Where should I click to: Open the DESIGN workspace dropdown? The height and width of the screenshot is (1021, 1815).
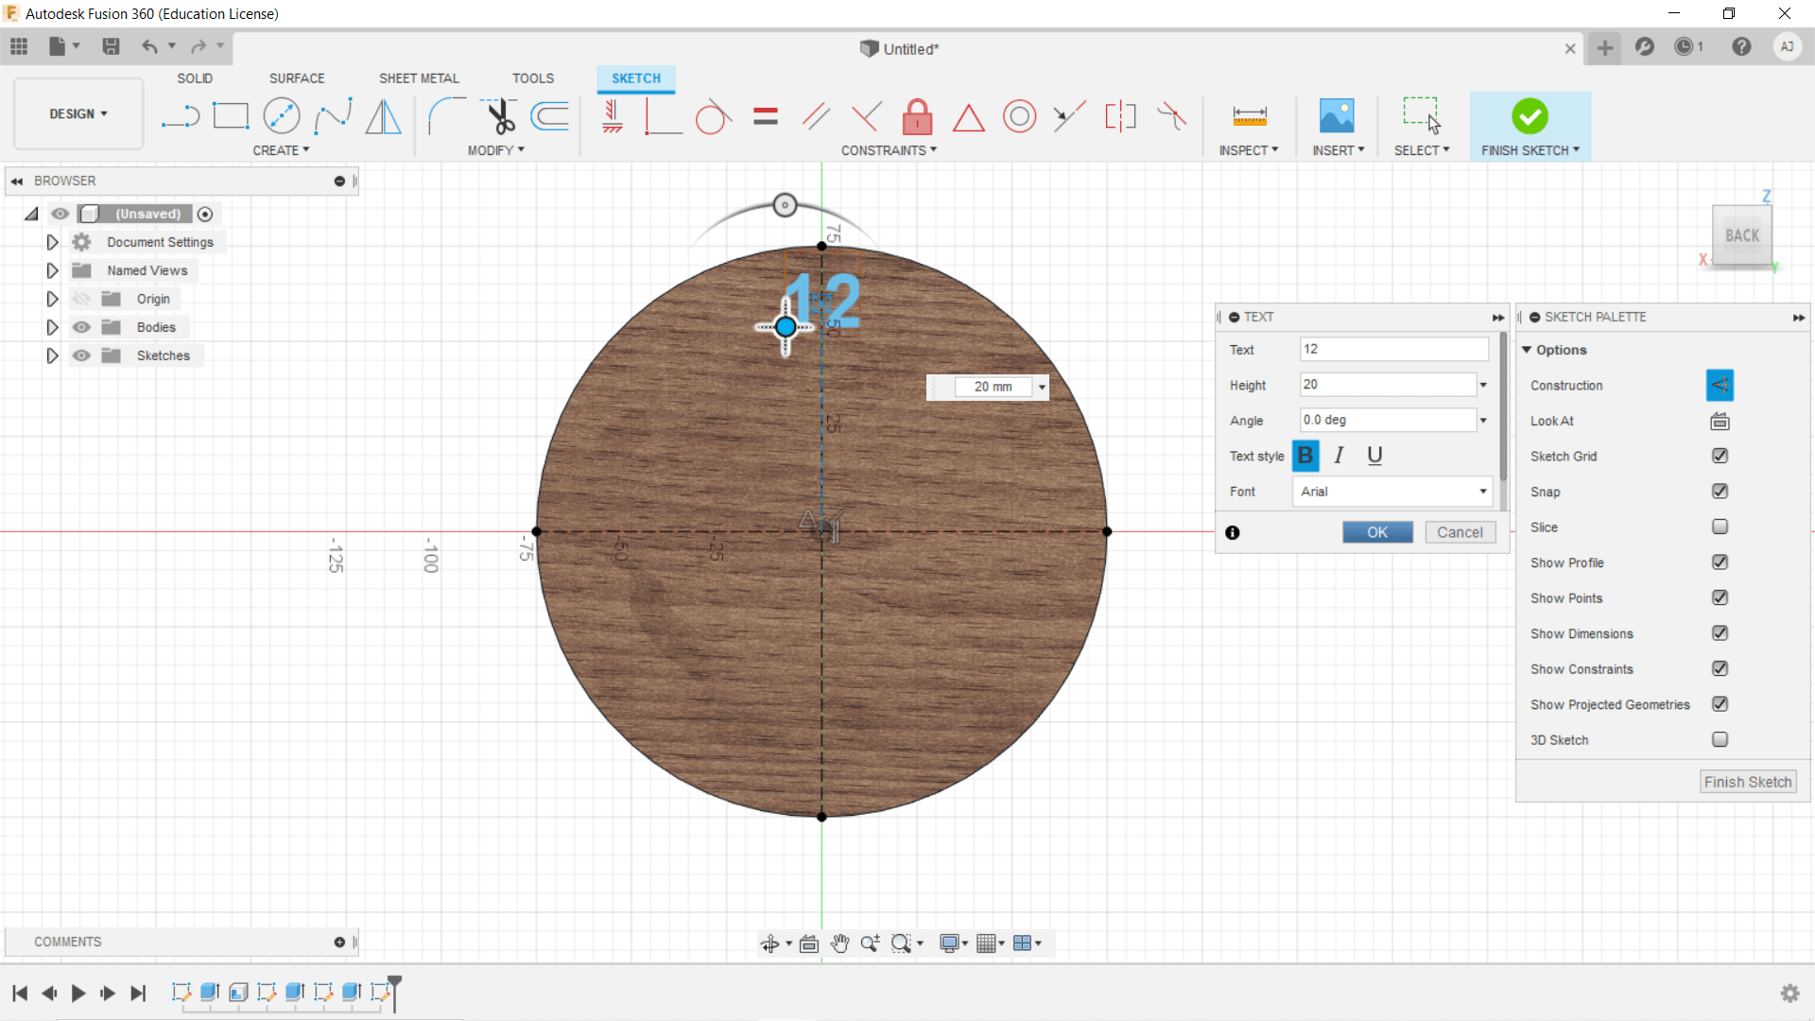[x=78, y=113]
